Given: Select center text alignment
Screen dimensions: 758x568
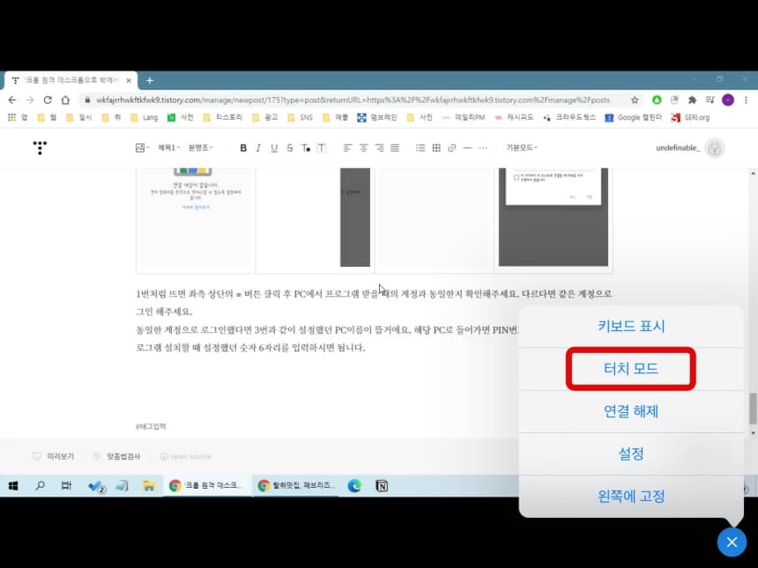Looking at the screenshot, I should pos(363,148).
